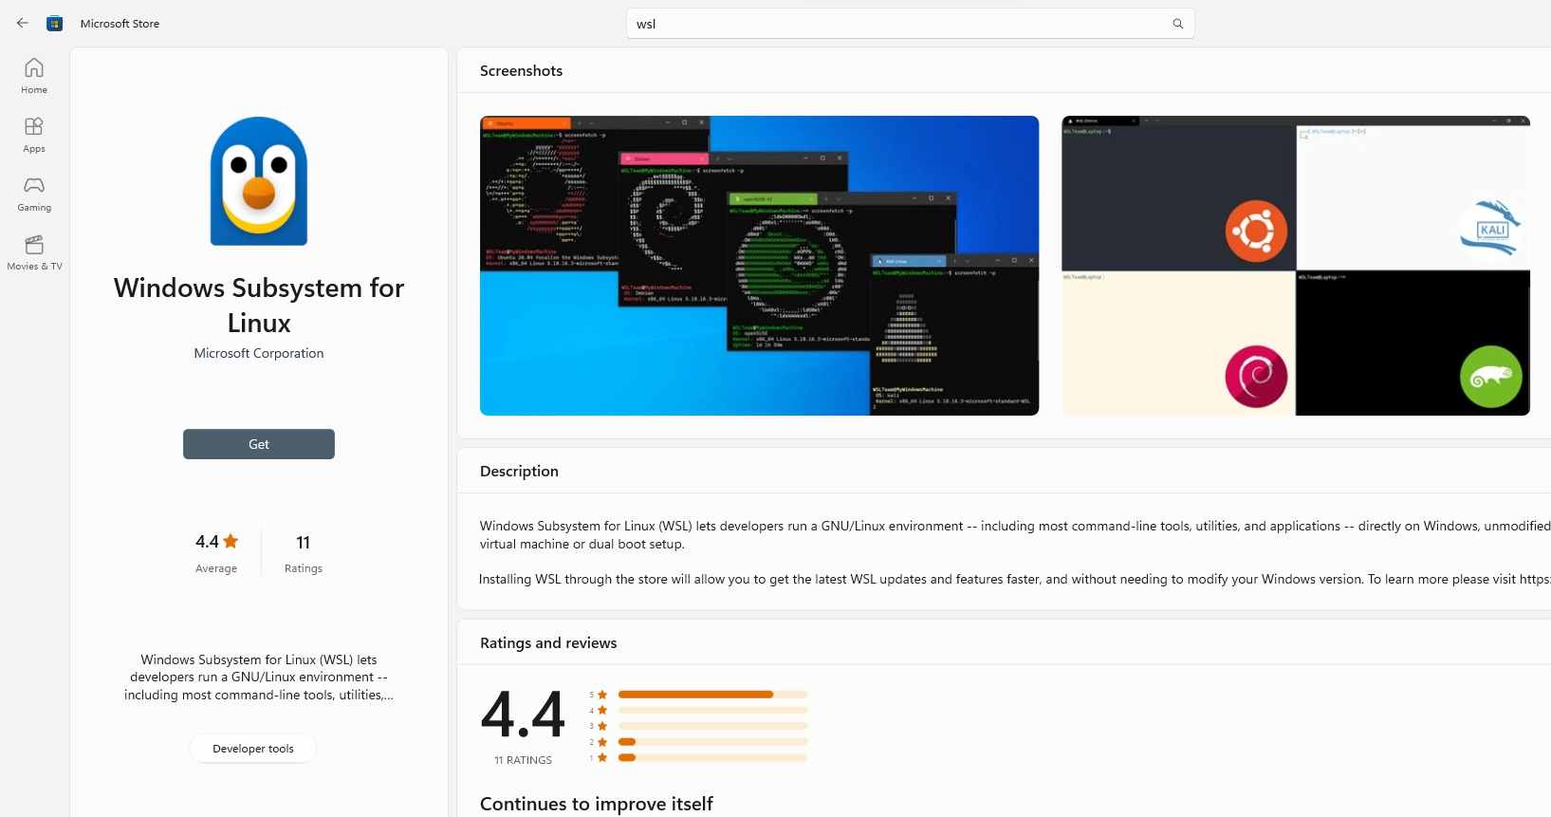
Task: Click the 5-star rating bar
Action: pyautogui.click(x=712, y=695)
